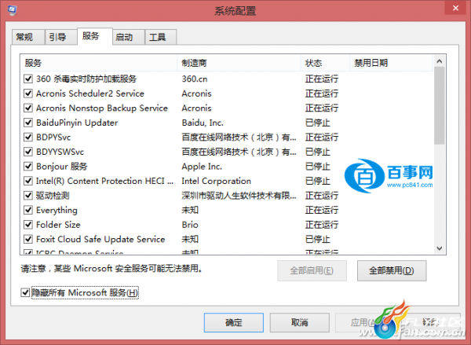This screenshot has height=345, width=471.
Task: Click 已停止 status of Foxit Cloud row
Action: [317, 239]
